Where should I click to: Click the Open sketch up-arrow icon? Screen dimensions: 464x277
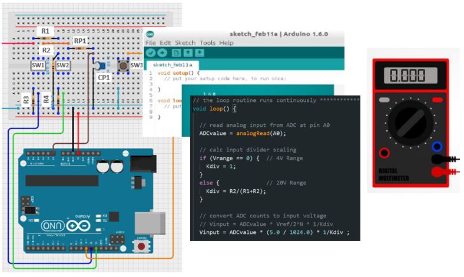point(188,53)
